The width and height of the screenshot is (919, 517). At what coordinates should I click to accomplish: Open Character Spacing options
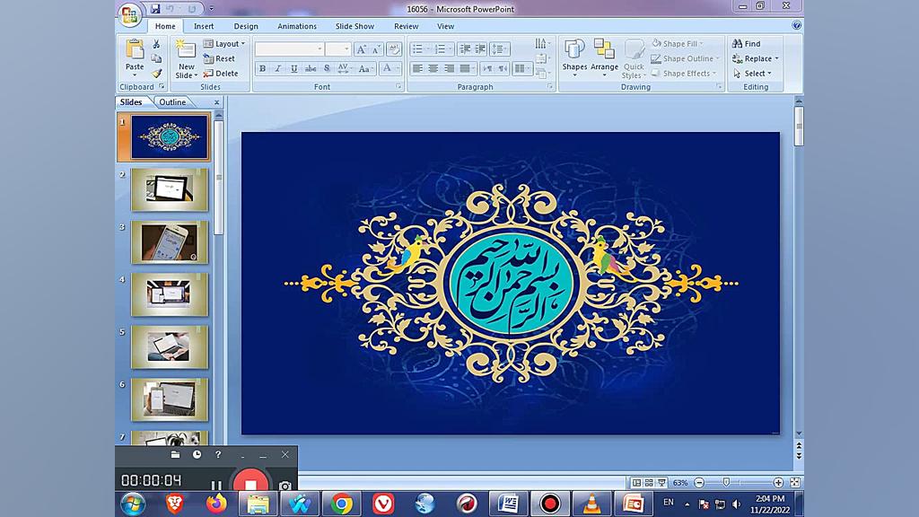(344, 68)
